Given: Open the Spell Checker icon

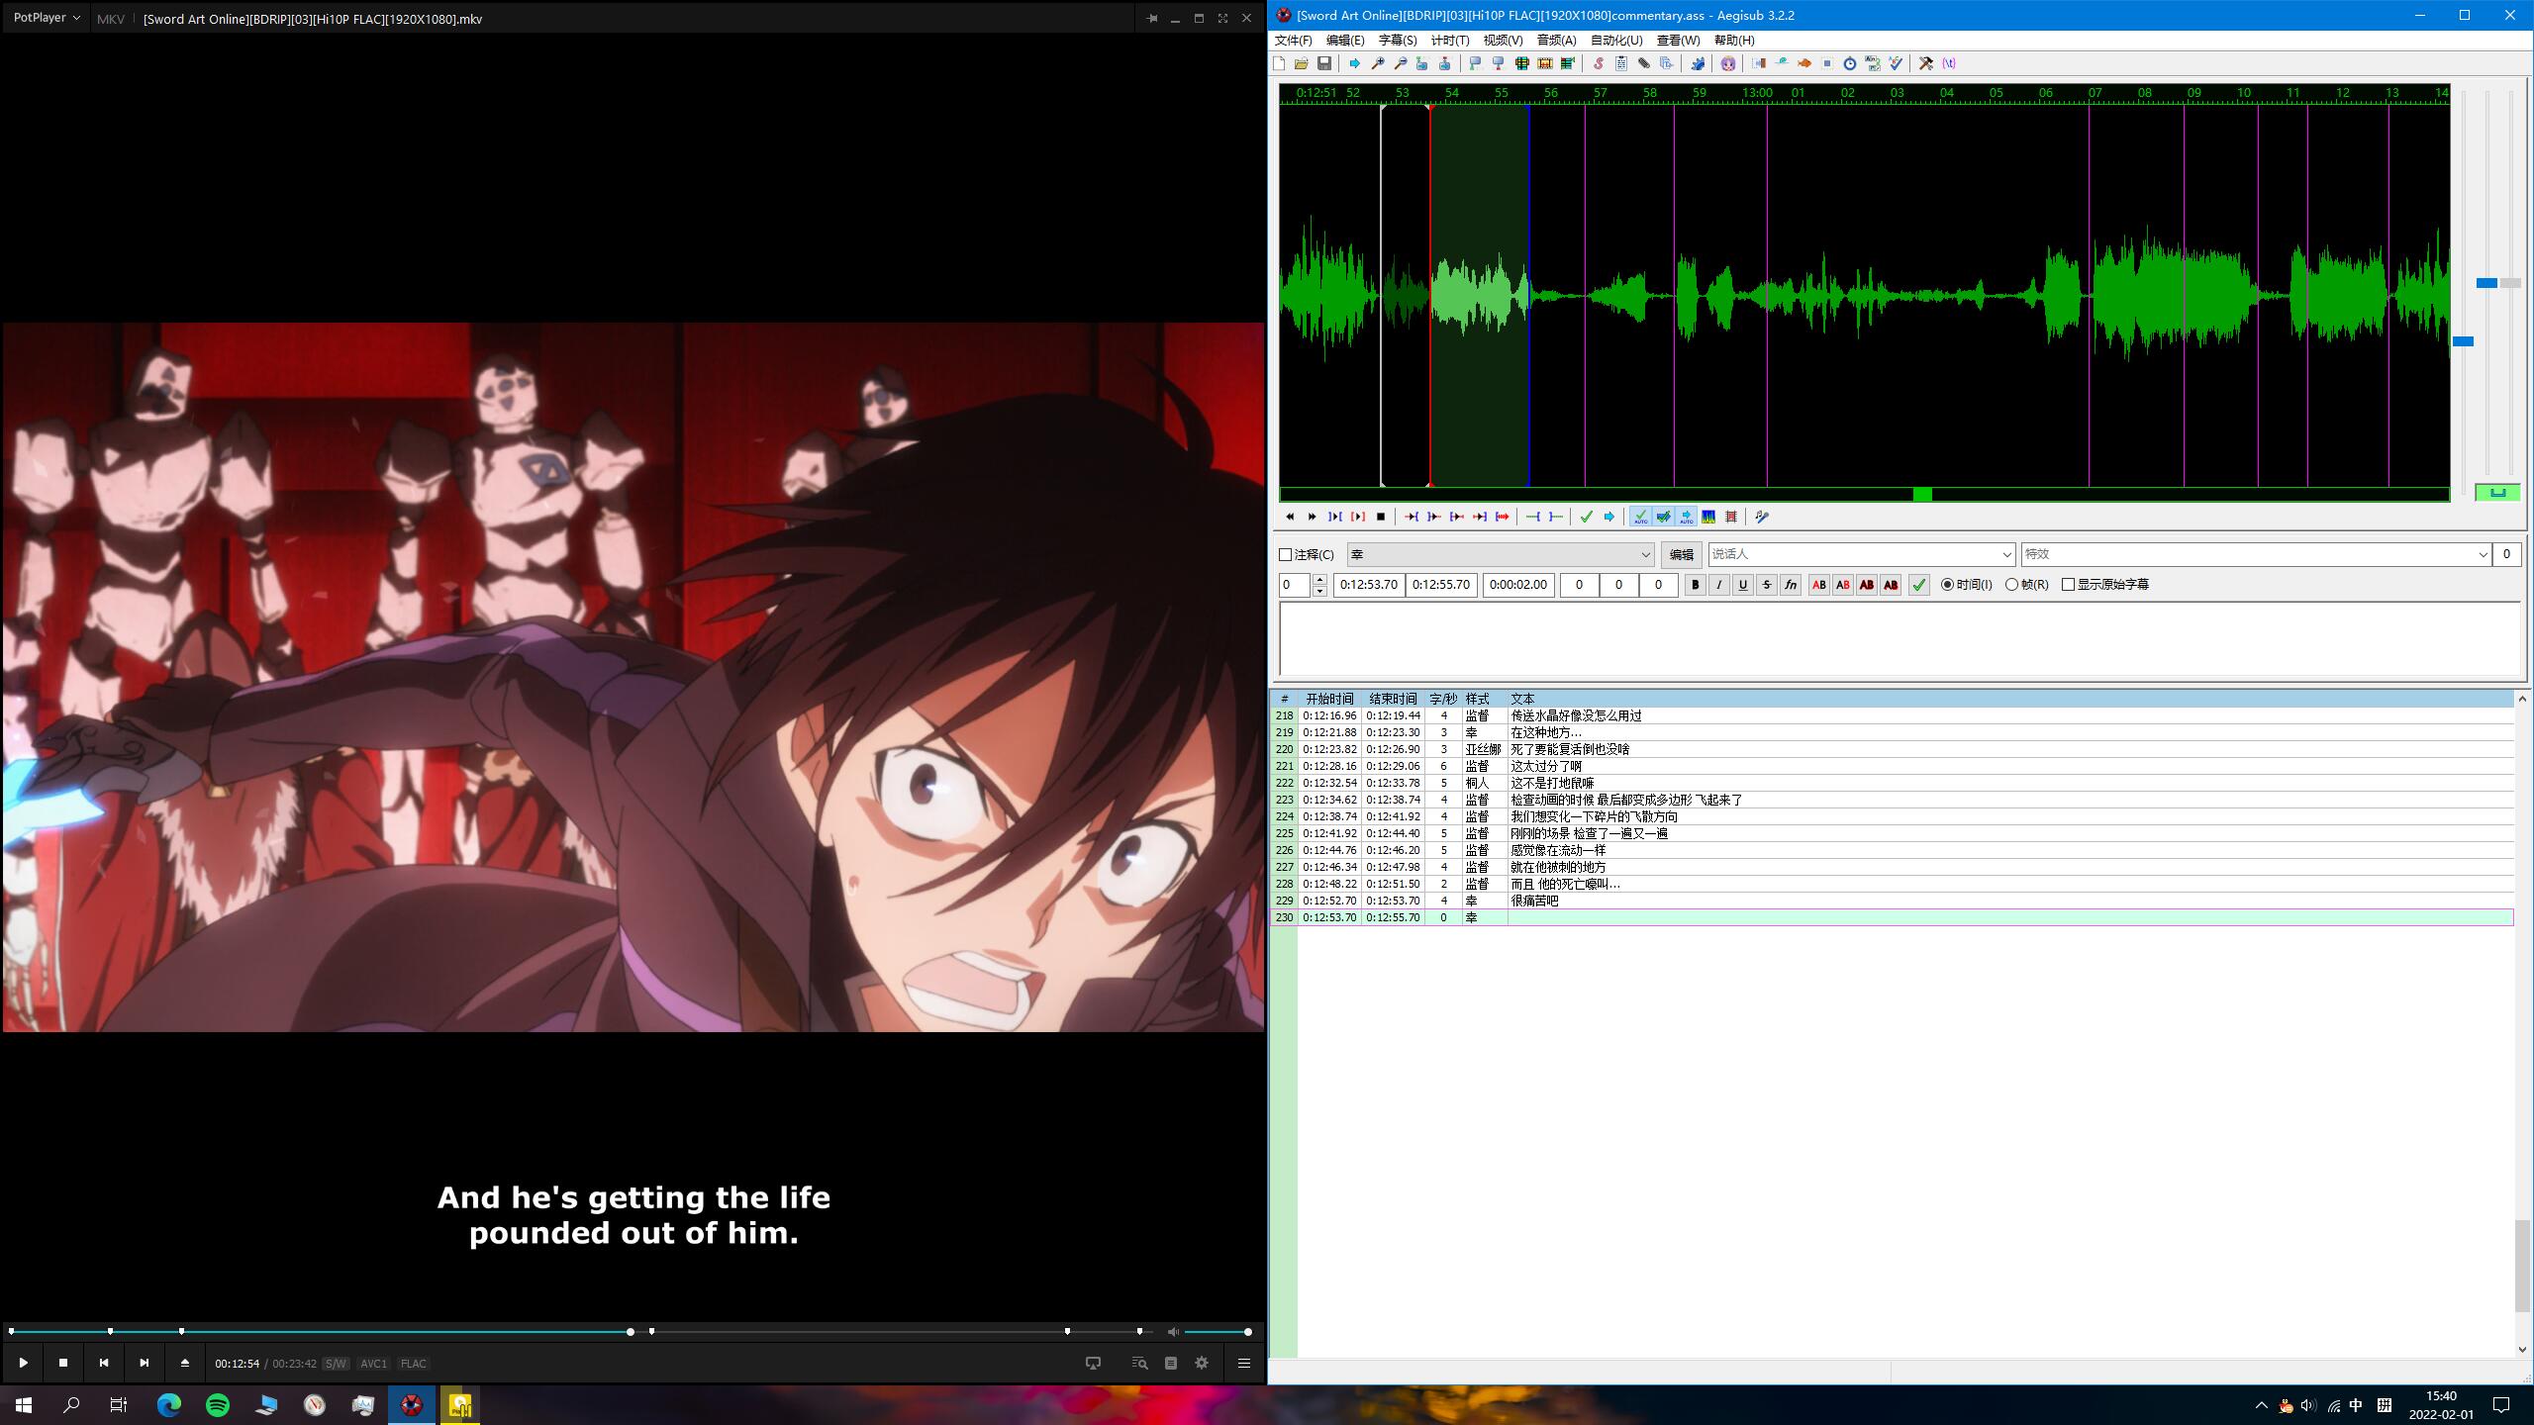Looking at the screenshot, I should [x=1896, y=63].
